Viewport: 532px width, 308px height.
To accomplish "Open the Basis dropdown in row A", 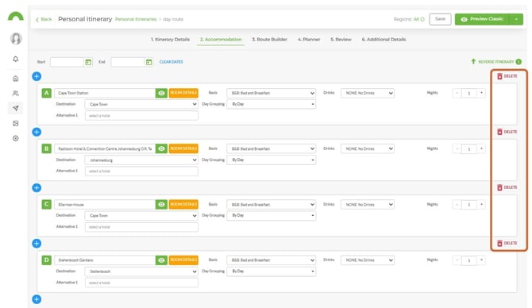I will 272,93.
